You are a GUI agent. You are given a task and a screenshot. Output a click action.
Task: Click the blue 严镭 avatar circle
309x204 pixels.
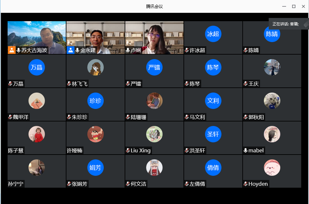(154, 68)
